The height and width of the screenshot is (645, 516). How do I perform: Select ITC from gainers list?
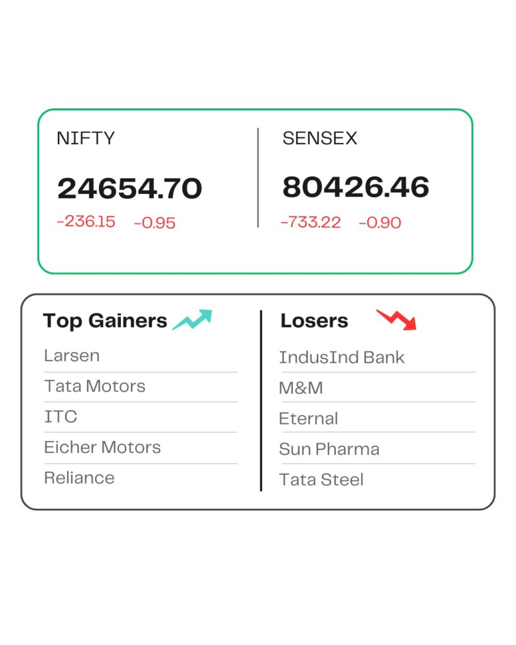tap(60, 417)
